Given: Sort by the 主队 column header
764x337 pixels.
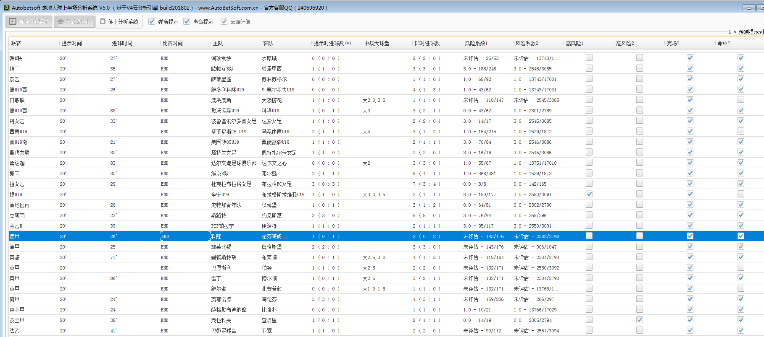Looking at the screenshot, I should pyautogui.click(x=218, y=43).
